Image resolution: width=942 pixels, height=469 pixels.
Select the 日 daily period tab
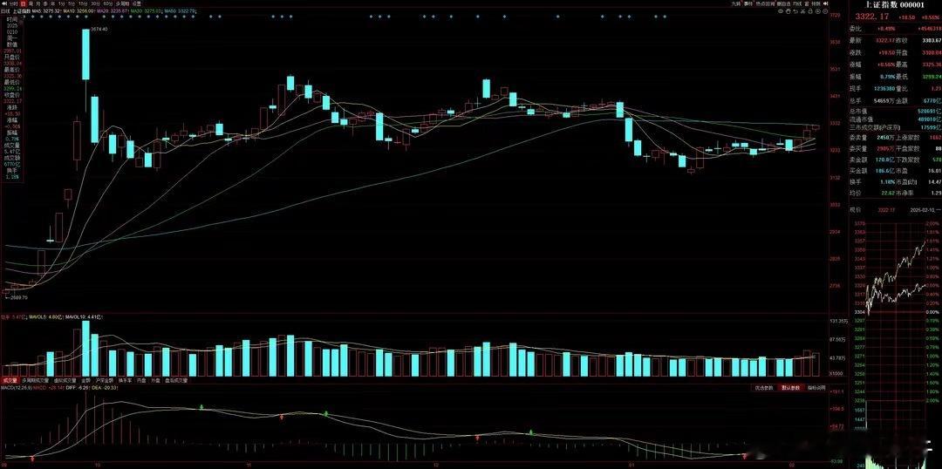coord(24,3)
